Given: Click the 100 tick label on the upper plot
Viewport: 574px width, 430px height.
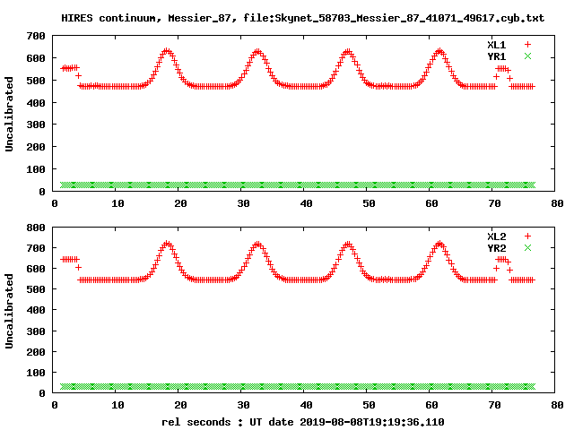Looking at the screenshot, I should [36, 169].
